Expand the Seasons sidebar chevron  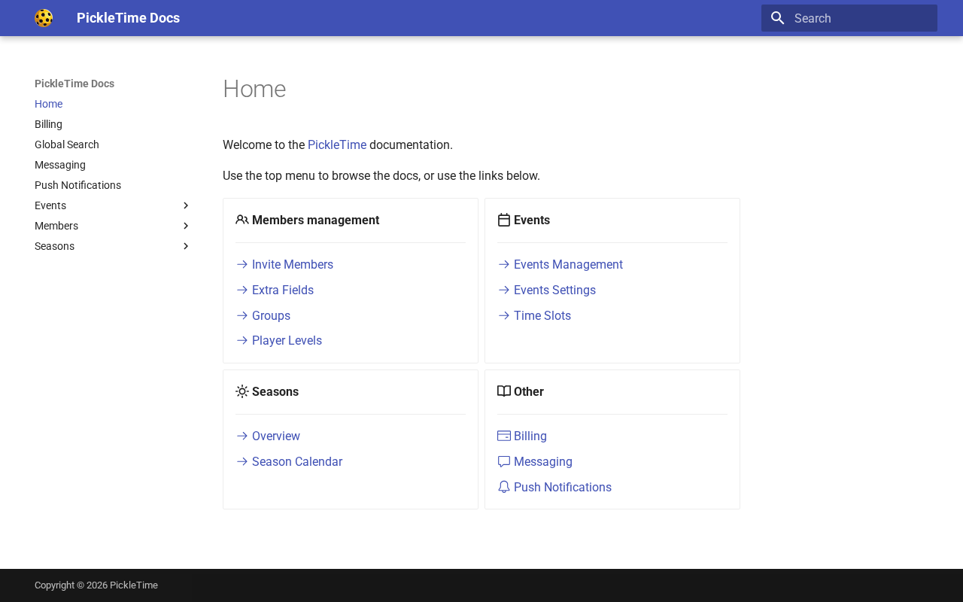tap(186, 246)
